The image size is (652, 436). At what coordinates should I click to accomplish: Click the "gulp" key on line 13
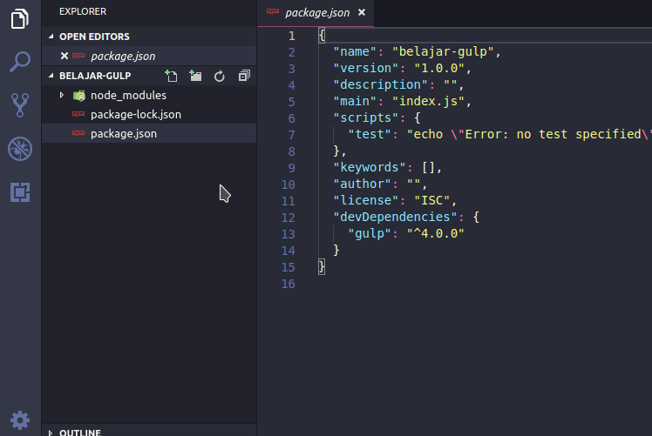370,233
